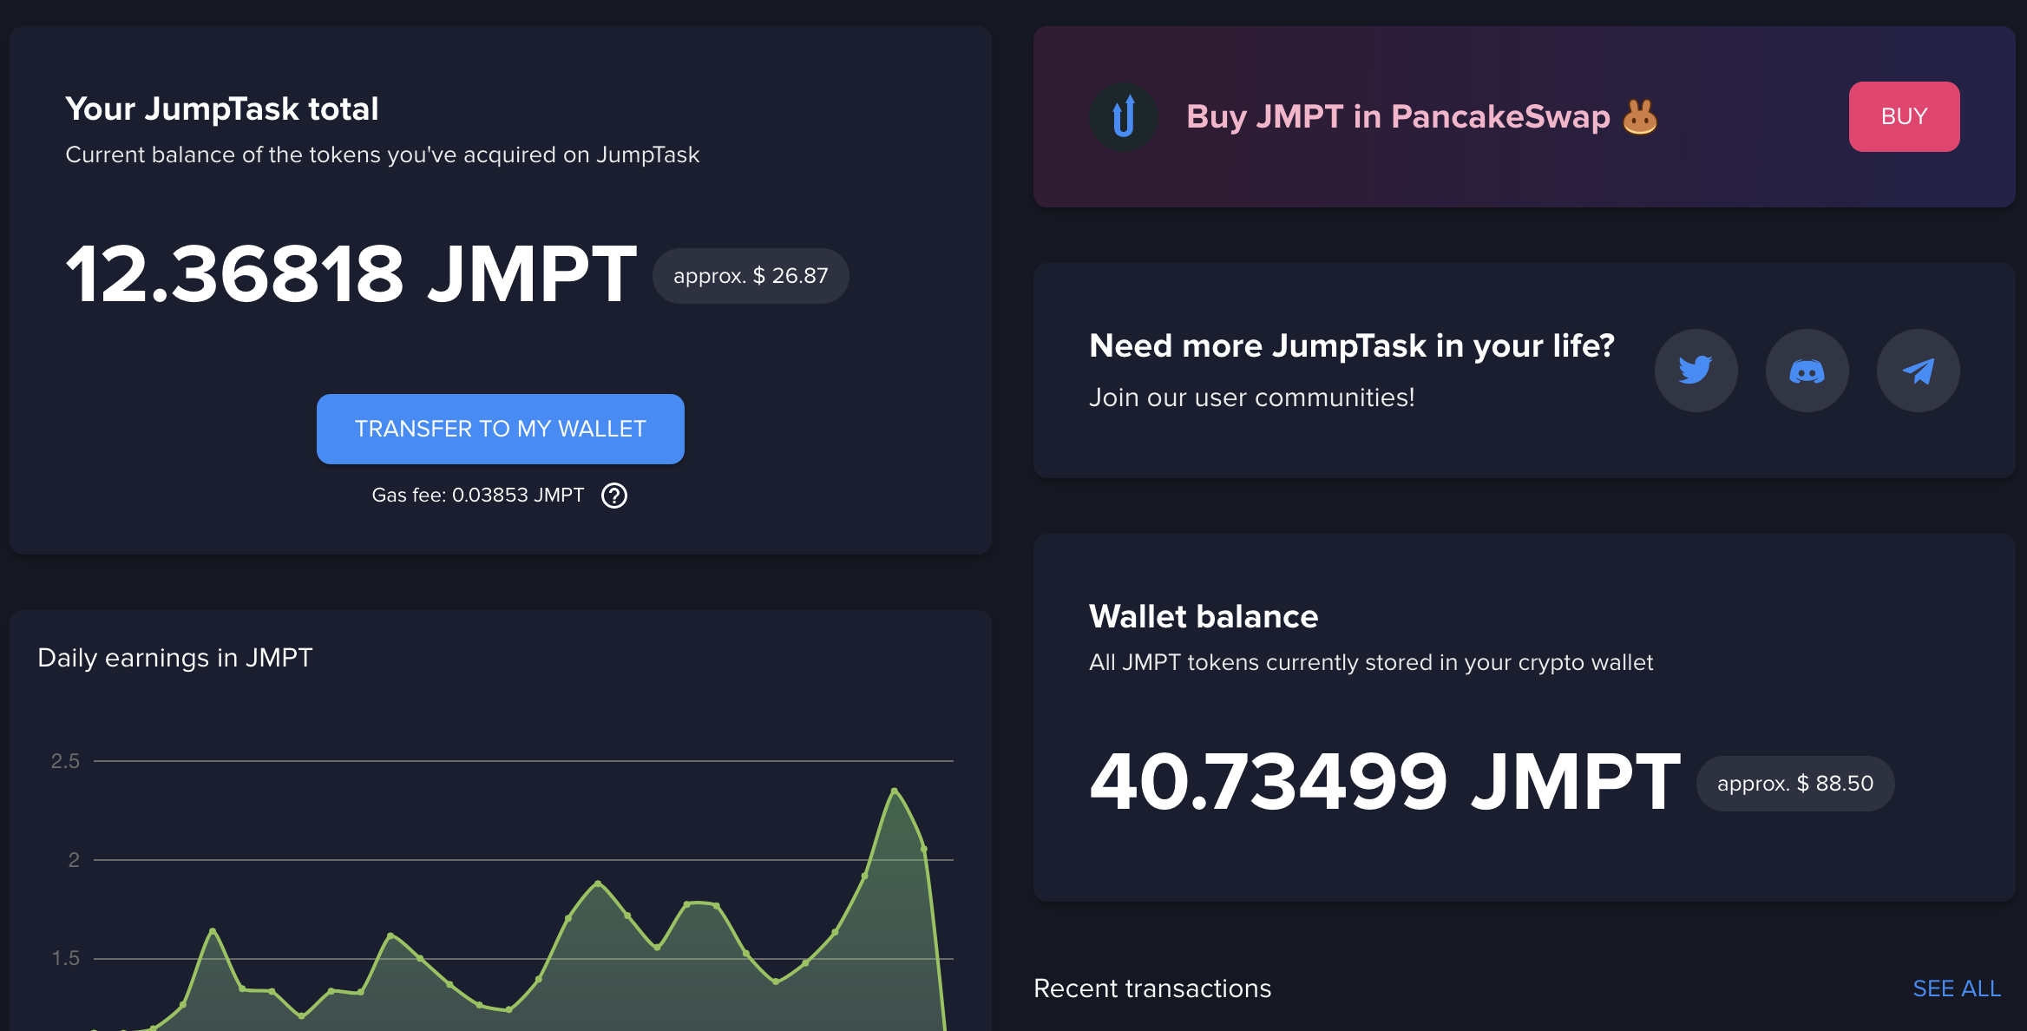The width and height of the screenshot is (2027, 1031).
Task: Click the 1.5 axis label on chart
Action: pos(65,958)
